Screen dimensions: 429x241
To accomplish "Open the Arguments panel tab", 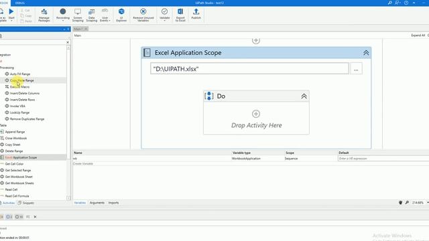I will coord(97,203).
